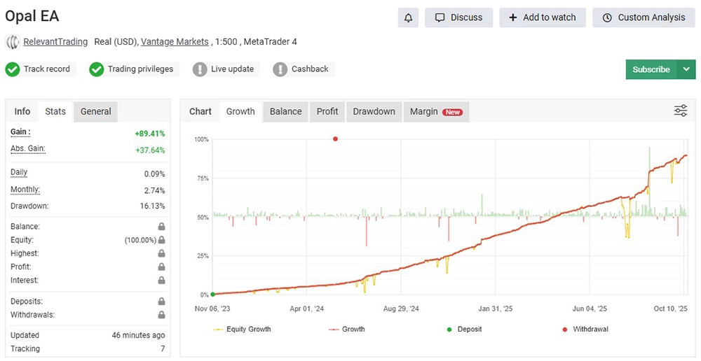The width and height of the screenshot is (701, 361).
Task: Click the RelevantTrading avatar logo
Action: (13, 42)
